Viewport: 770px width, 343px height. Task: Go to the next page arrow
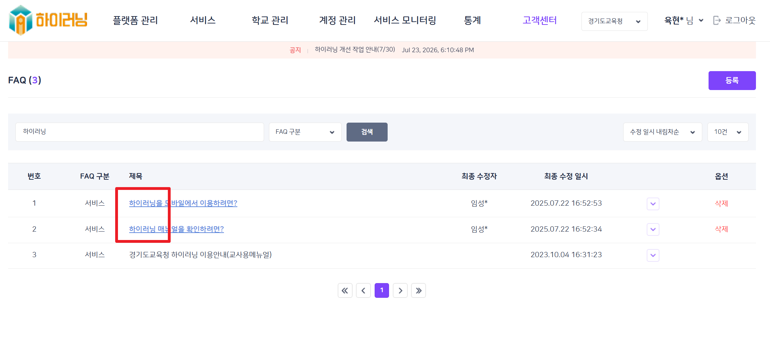400,290
